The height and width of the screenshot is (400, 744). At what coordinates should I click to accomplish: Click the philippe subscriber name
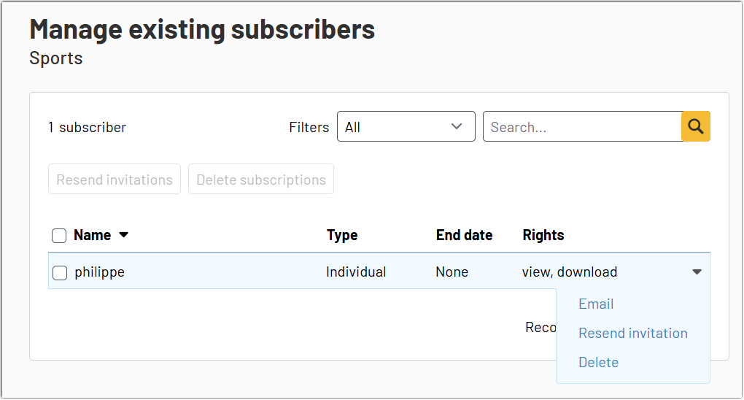[x=99, y=272]
